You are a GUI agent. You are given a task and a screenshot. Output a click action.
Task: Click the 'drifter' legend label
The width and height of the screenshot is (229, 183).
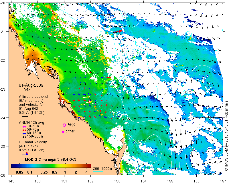point(70,131)
